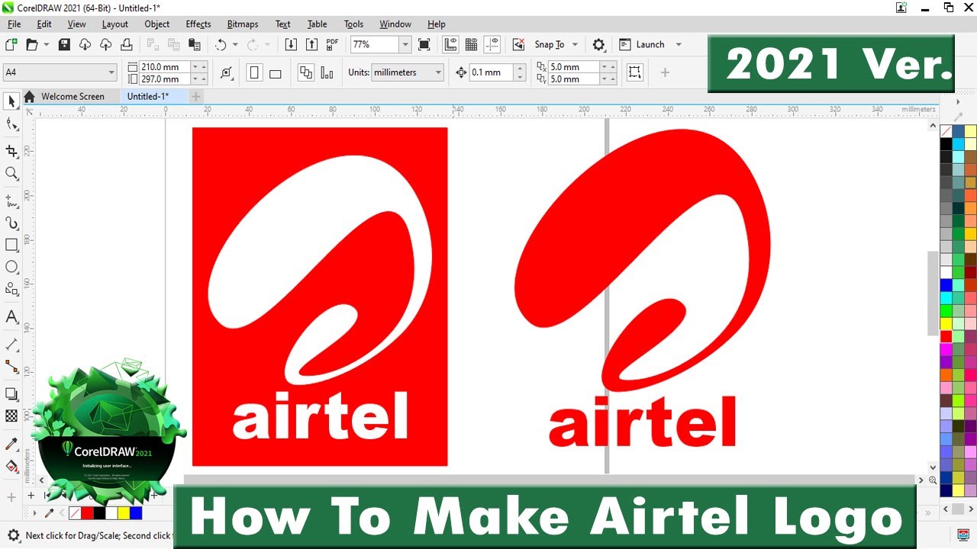This screenshot has width=977, height=549.
Task: Select the Pick tool arrow
Action: (x=11, y=101)
